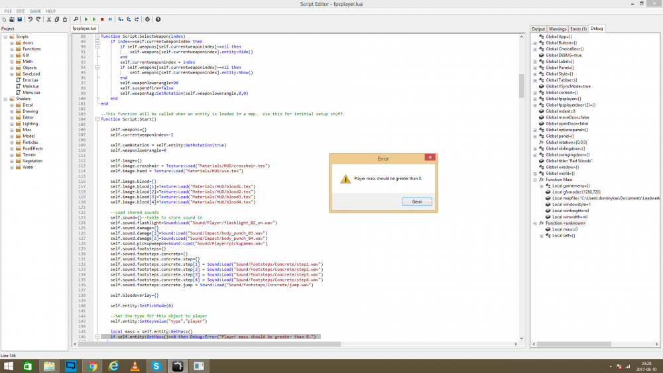Viewport: 663px width, 373px height.
Task: Open Google Chrome from the taskbar
Action: click(x=92, y=366)
